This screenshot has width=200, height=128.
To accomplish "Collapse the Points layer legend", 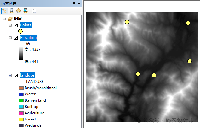I will [x=10, y=25].
